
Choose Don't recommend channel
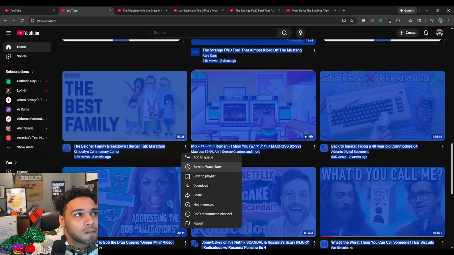[211, 214]
